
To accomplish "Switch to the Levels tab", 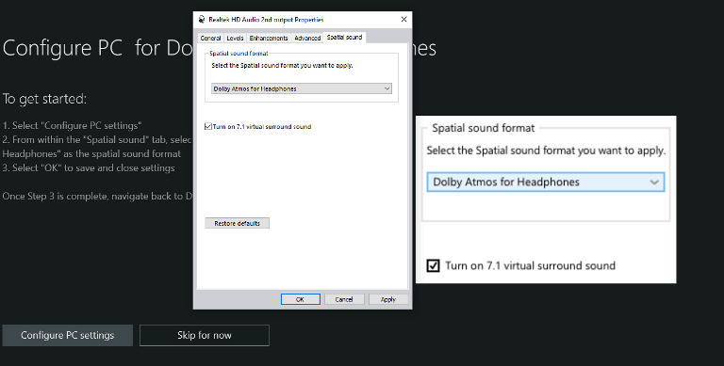I will coord(235,38).
